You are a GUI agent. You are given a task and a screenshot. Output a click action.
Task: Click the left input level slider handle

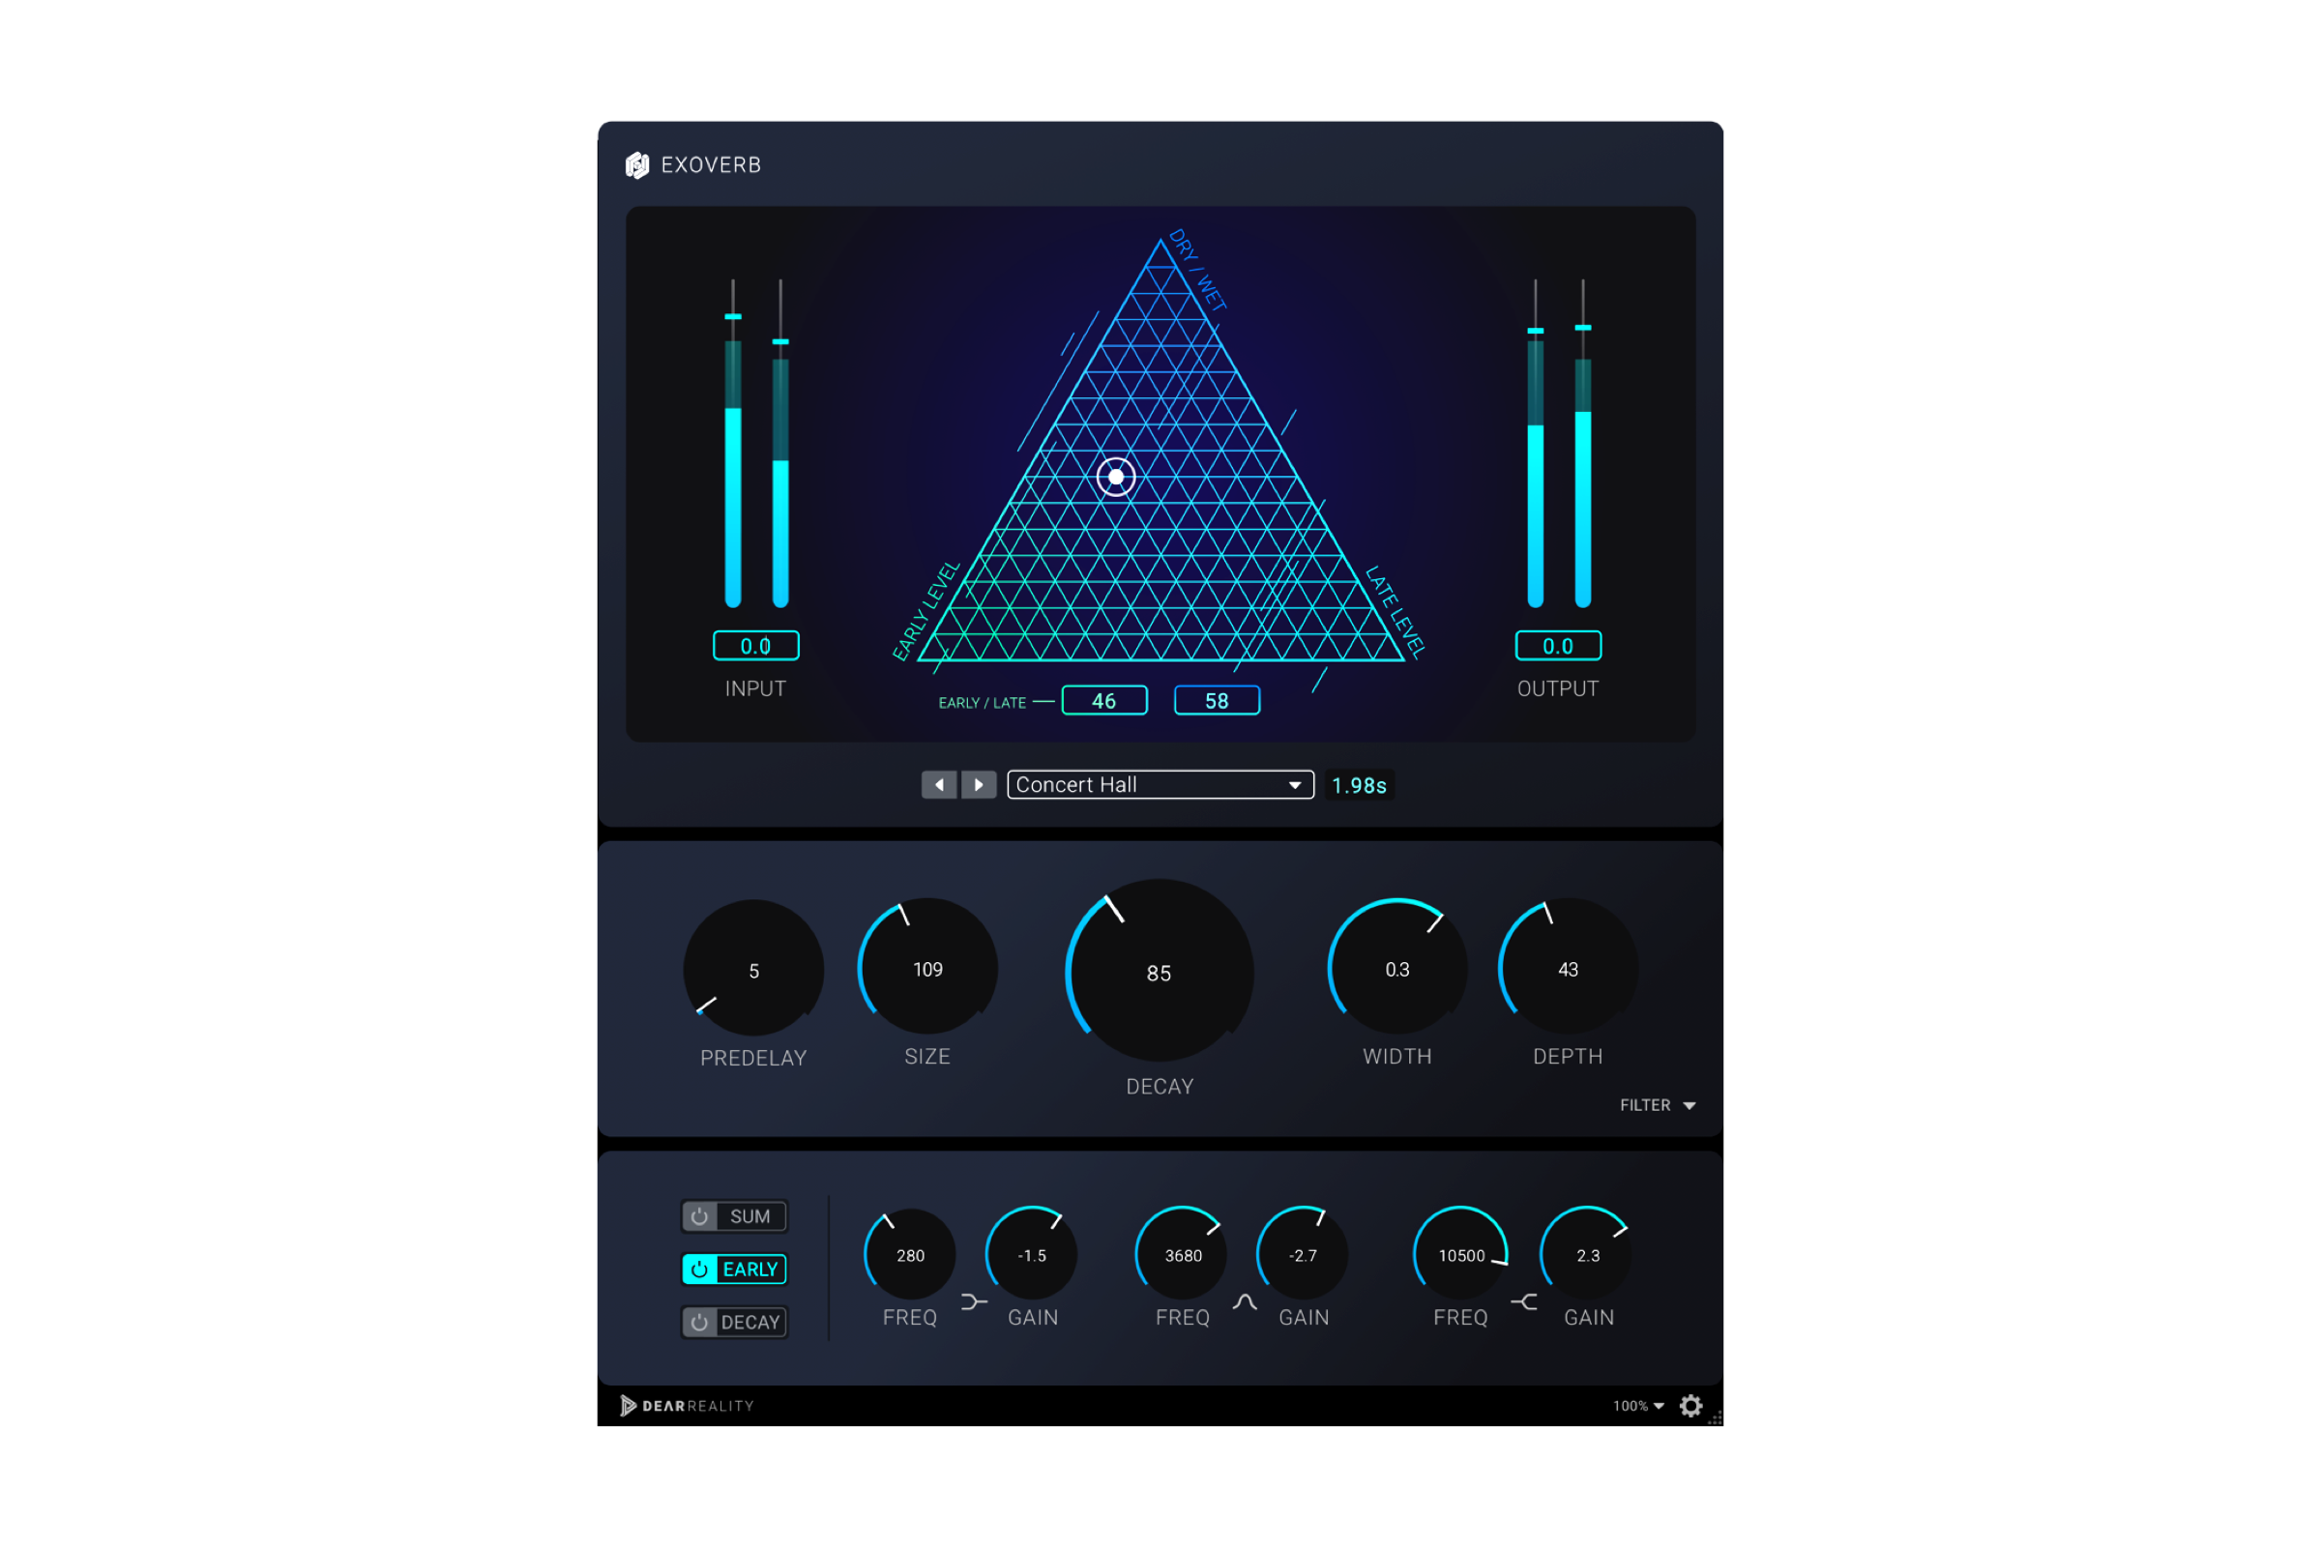[732, 317]
